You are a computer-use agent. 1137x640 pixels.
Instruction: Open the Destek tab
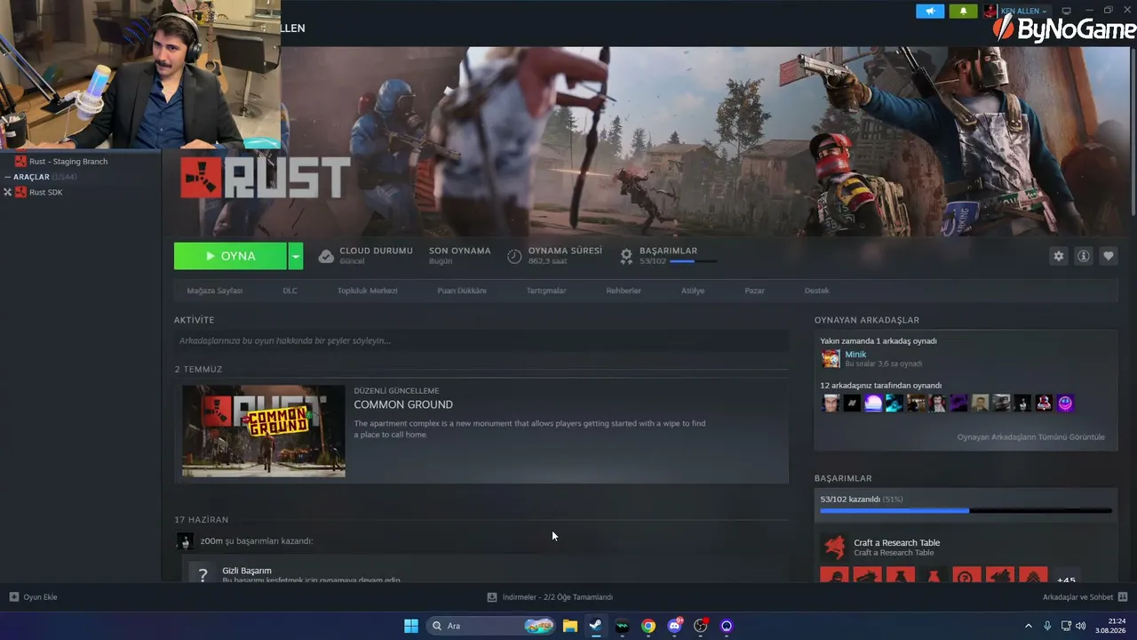[x=816, y=291]
